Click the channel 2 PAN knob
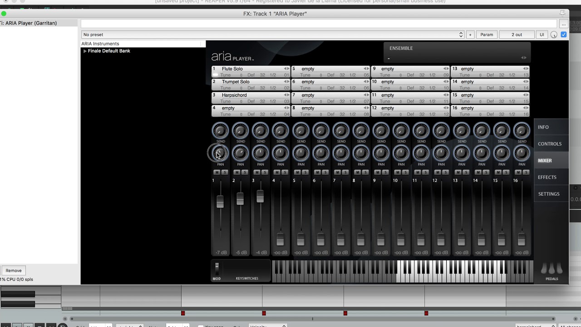Screen dimensions: 581x327 [x=241, y=154]
